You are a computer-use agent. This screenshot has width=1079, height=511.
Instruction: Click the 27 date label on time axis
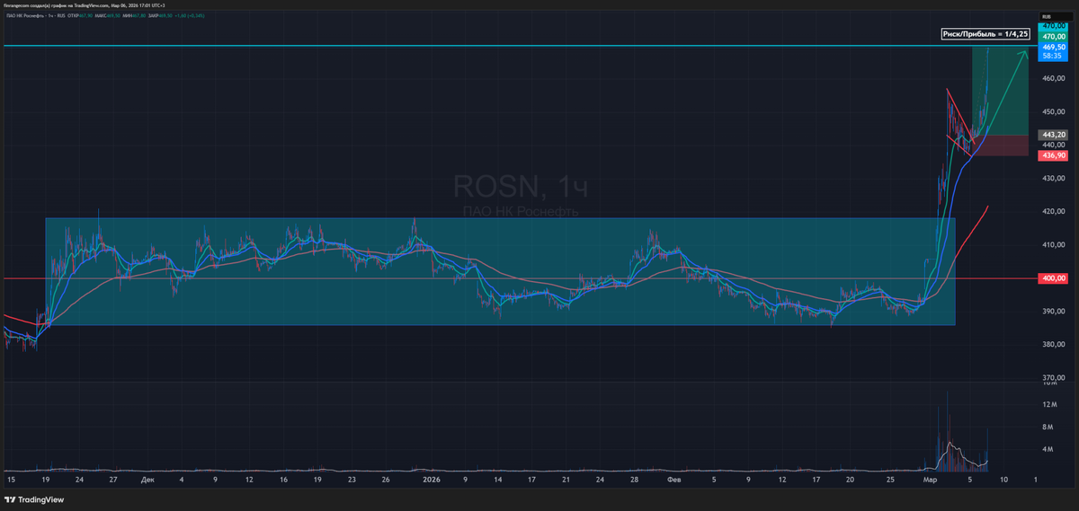(x=114, y=480)
